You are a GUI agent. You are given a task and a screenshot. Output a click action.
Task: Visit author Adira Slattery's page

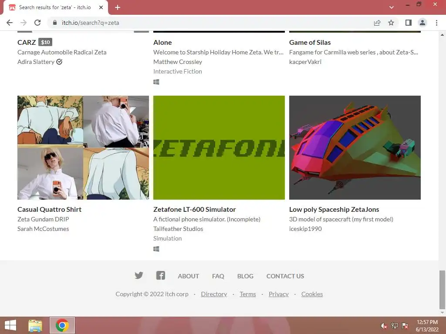tap(36, 62)
